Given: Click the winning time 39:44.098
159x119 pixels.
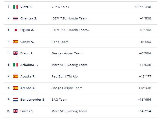Looking at the screenshot, I should [142, 7].
